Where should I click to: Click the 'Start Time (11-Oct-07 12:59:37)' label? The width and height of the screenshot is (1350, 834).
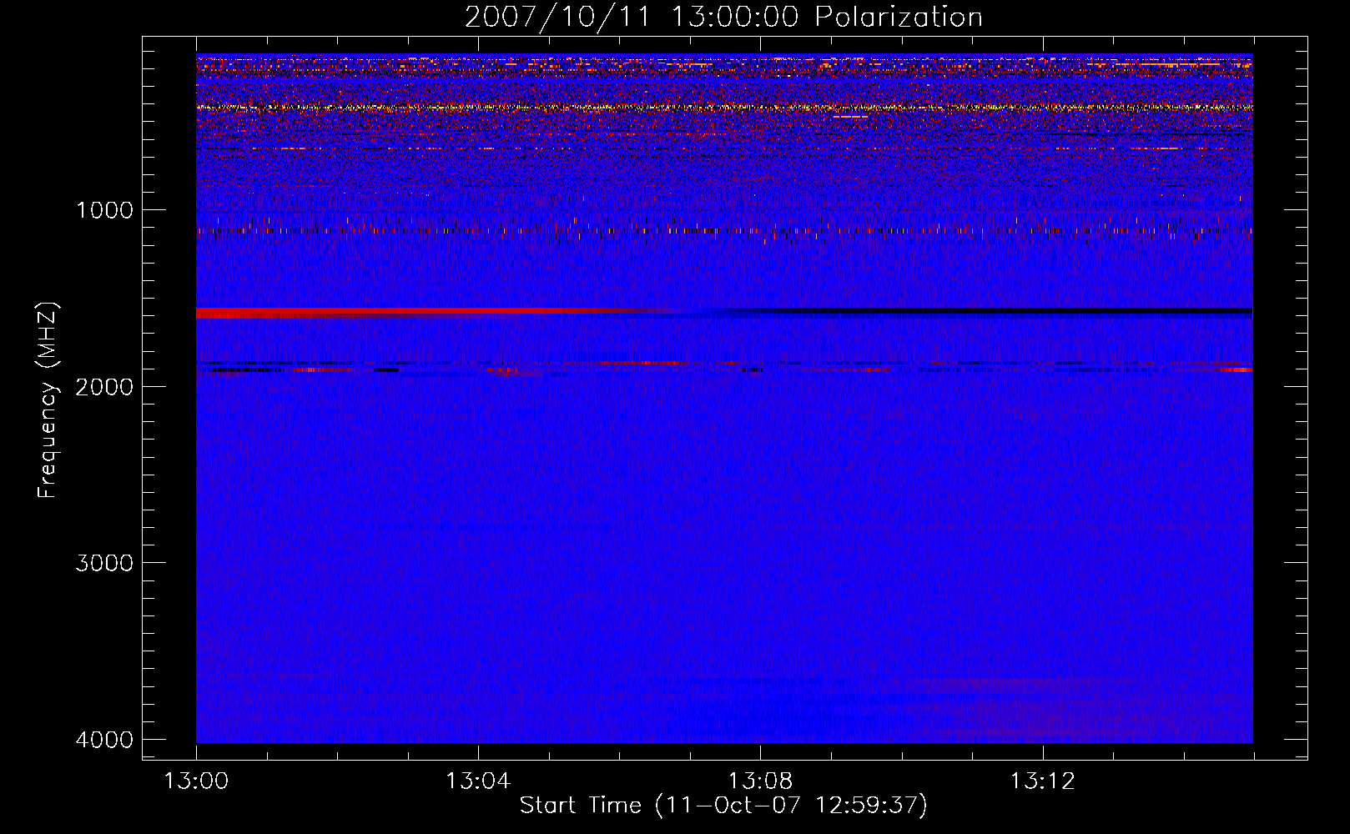click(x=723, y=806)
